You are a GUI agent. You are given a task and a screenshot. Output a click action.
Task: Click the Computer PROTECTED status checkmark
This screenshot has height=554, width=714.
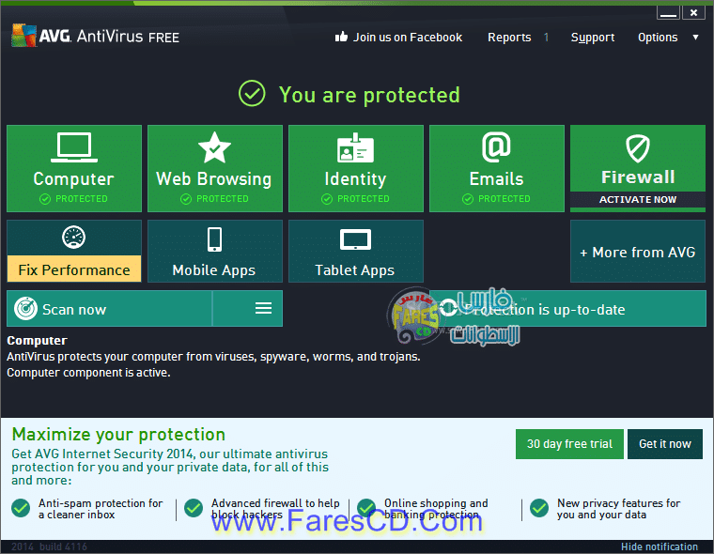pos(45,199)
